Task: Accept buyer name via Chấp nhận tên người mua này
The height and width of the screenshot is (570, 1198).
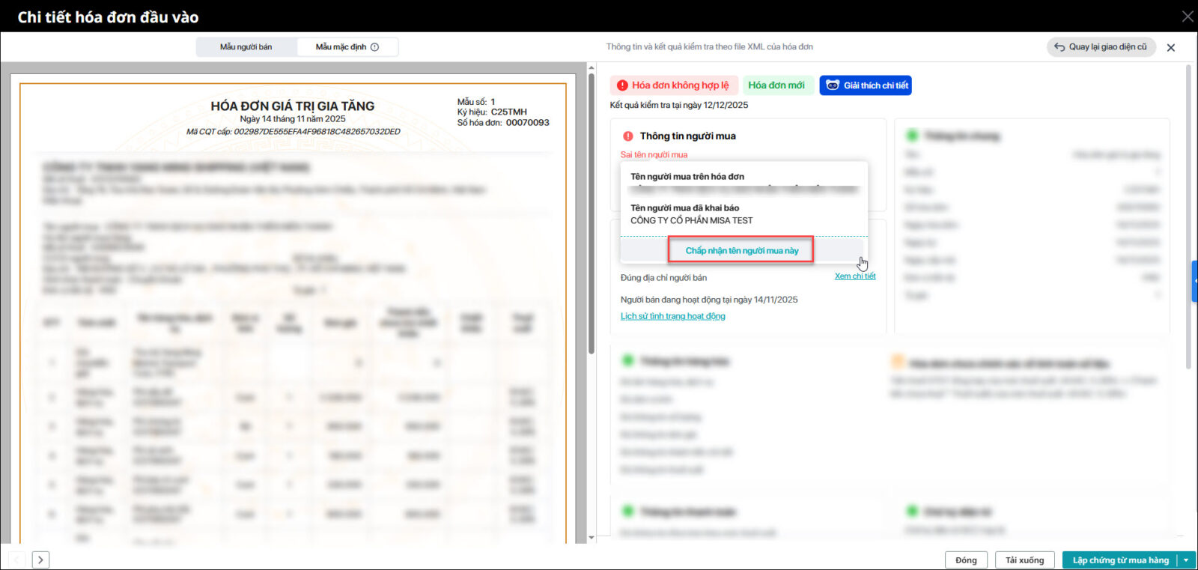Action: [741, 251]
